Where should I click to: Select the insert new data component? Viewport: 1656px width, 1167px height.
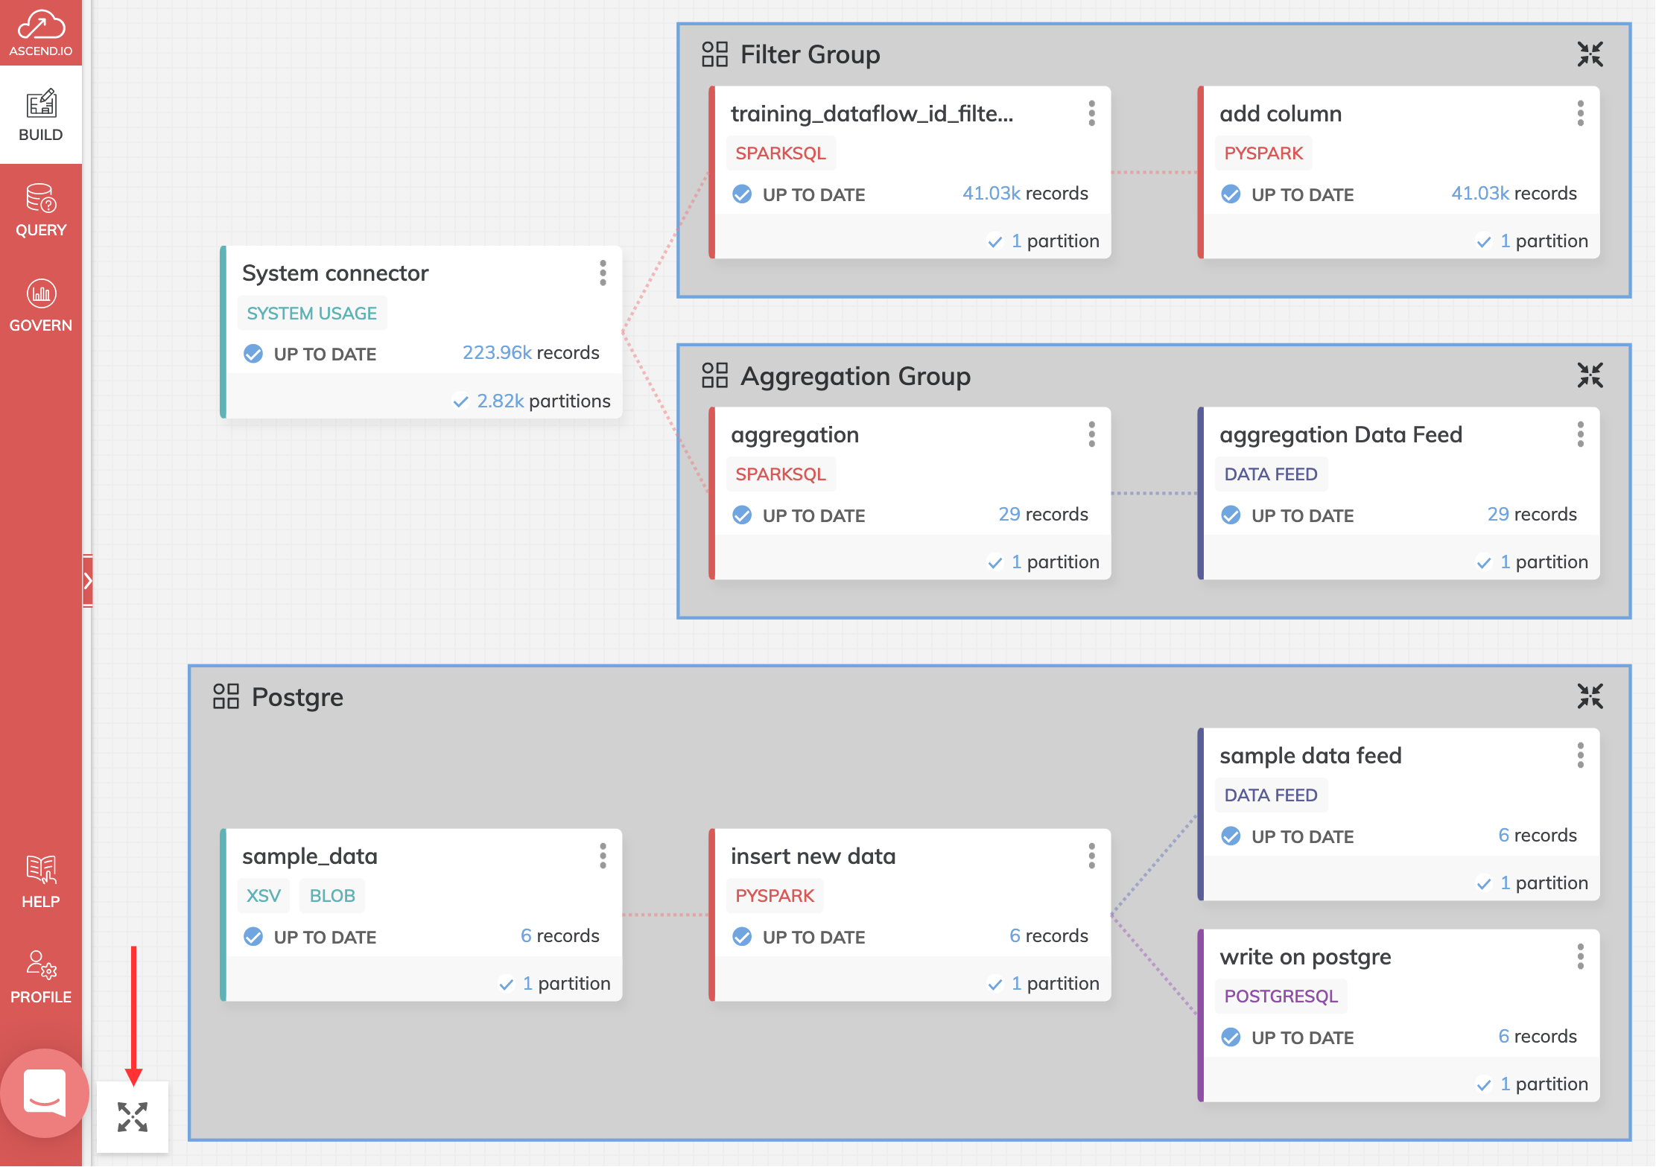click(x=812, y=856)
